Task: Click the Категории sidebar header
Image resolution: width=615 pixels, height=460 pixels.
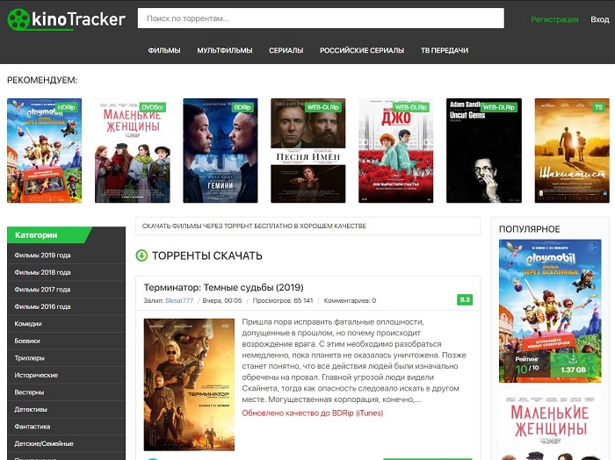Action: (x=49, y=235)
